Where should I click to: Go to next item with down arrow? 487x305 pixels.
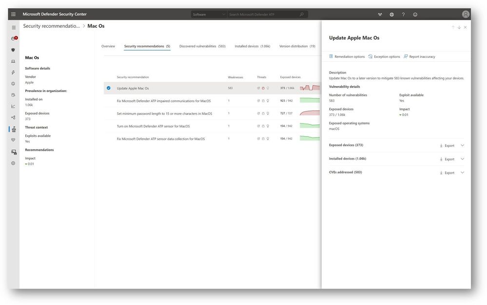coord(459,27)
